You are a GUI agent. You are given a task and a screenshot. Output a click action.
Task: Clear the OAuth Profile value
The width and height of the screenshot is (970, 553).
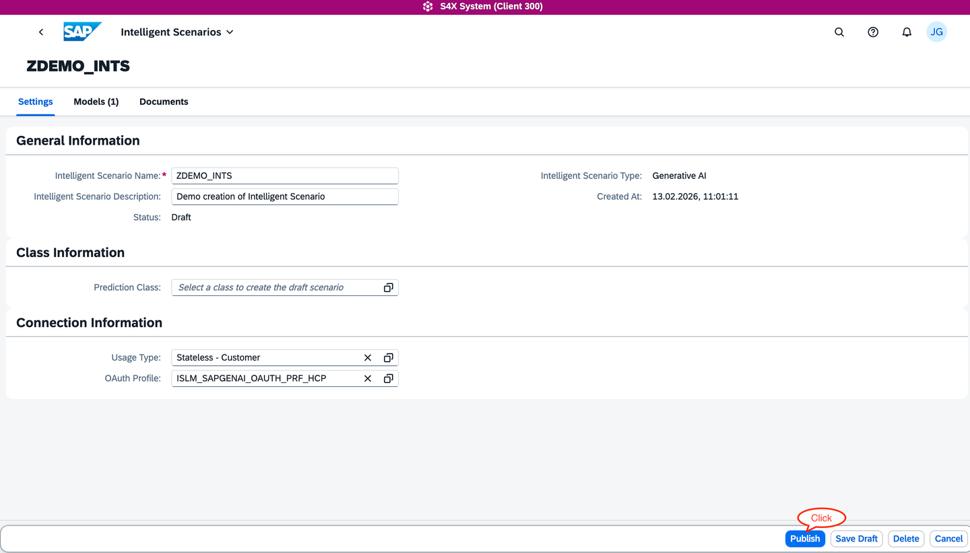pyautogui.click(x=368, y=379)
